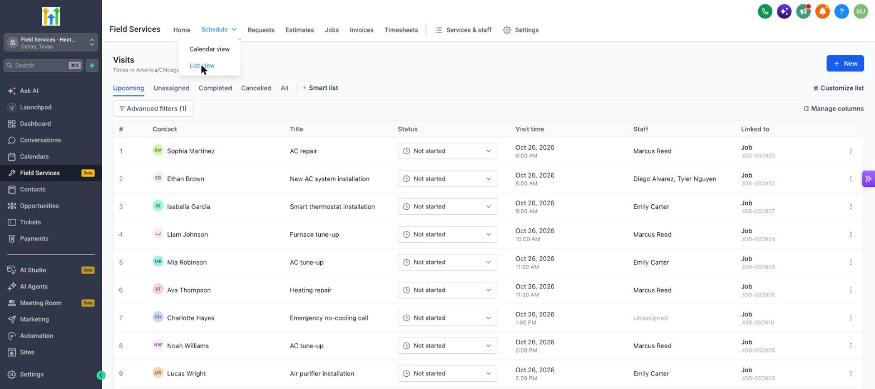875x389 pixels.
Task: Open row actions for Isabella Garcia
Action: pos(850,206)
